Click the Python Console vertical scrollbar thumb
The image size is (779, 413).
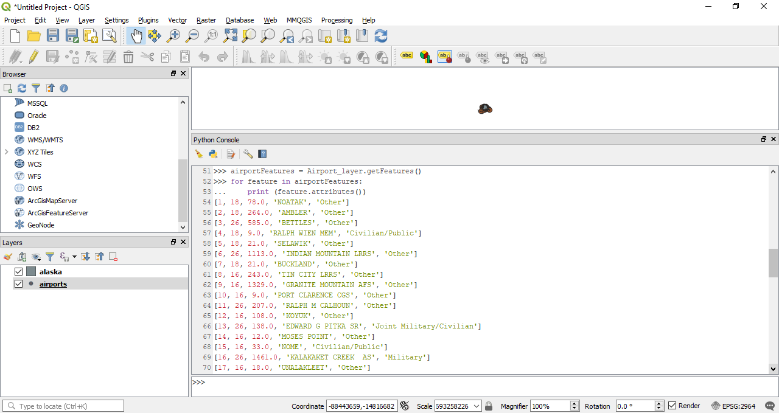pos(774,262)
